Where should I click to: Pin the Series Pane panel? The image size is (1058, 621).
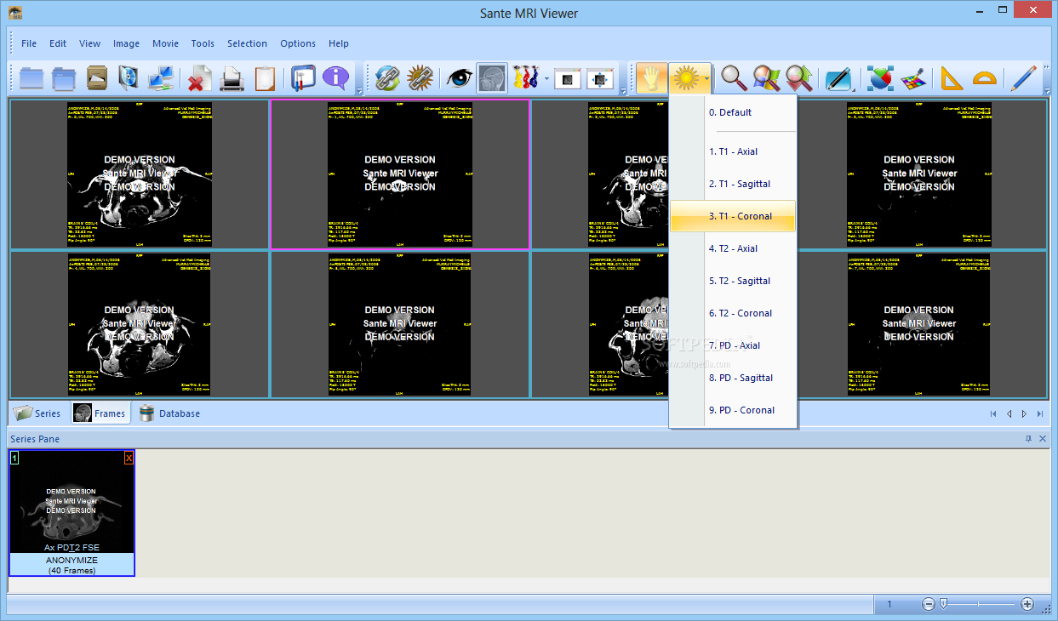click(x=1028, y=439)
